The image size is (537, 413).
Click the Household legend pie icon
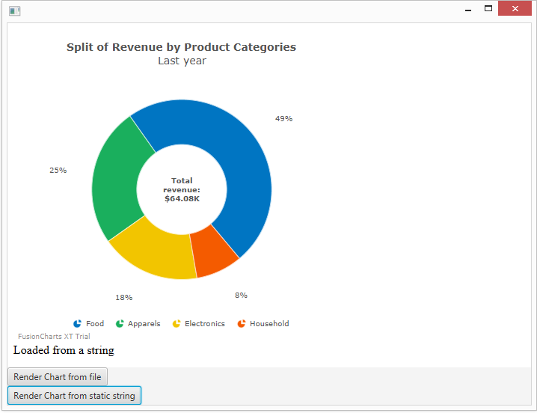(x=241, y=324)
